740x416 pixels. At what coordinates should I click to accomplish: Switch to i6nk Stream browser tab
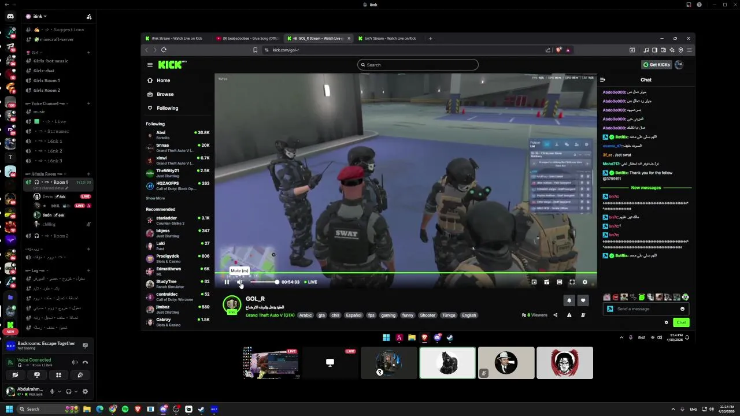click(177, 38)
